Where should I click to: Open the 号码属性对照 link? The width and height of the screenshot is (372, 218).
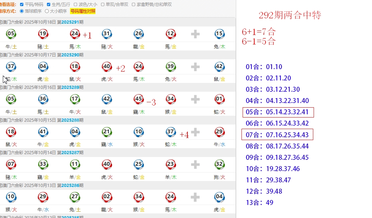point(83,11)
